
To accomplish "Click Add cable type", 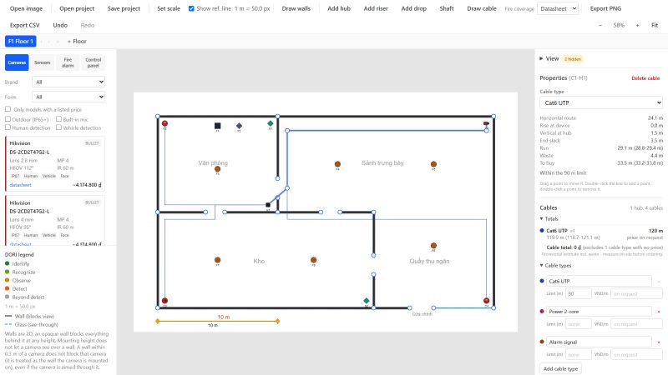I will (560, 368).
